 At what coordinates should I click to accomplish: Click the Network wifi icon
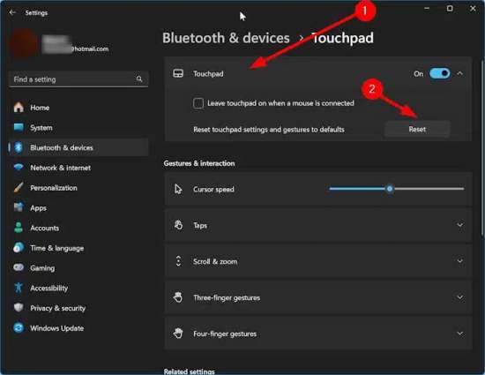click(19, 168)
